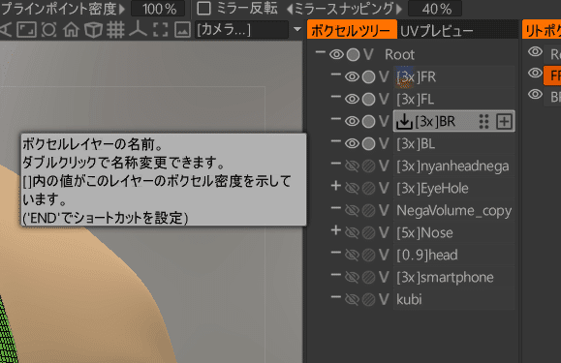Image resolution: width=561 pixels, height=363 pixels.
Task: Hide the [3x]FL layer
Action: pyautogui.click(x=352, y=99)
